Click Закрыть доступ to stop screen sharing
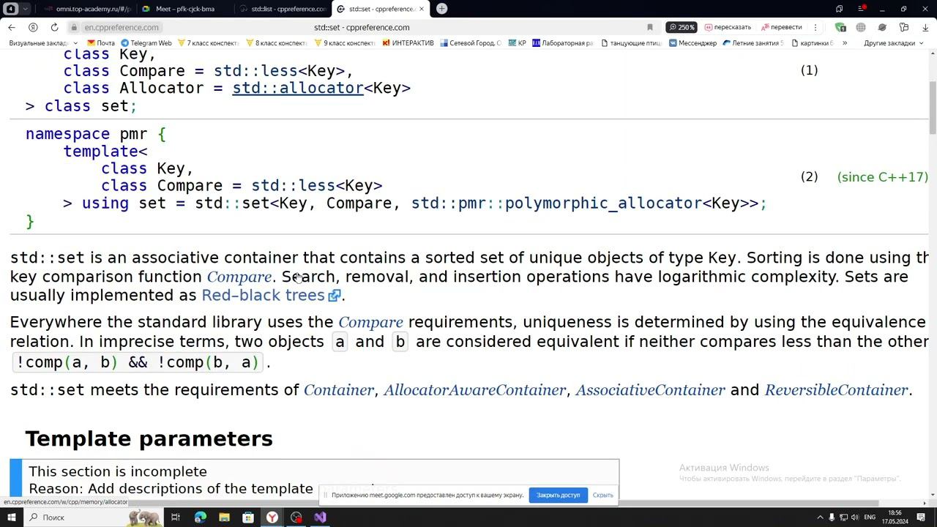Screen dimensions: 937x527 [558, 496]
